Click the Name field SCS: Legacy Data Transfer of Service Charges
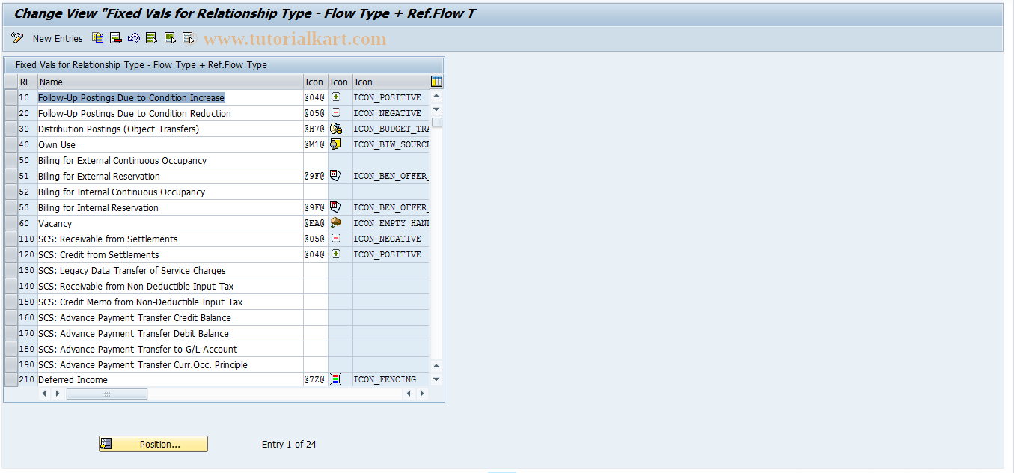Image resolution: width=1014 pixels, height=473 pixels. (170, 270)
